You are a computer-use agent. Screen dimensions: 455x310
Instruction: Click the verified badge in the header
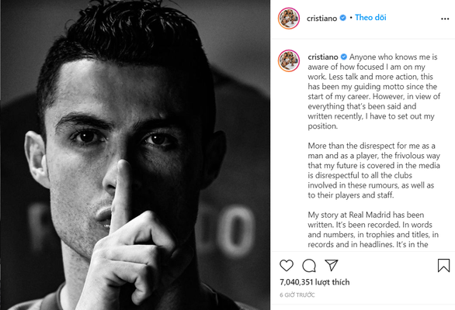tap(342, 18)
